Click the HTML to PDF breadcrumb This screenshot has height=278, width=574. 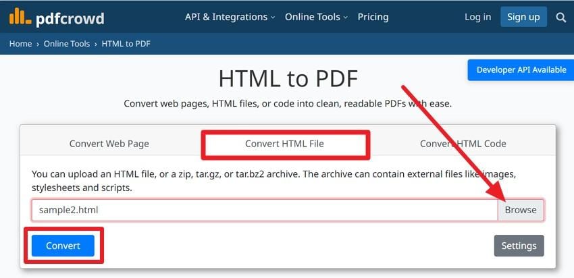coord(126,44)
